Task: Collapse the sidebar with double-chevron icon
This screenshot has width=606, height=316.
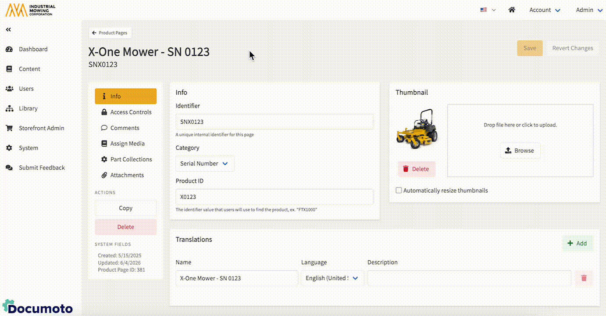Action: point(8,29)
